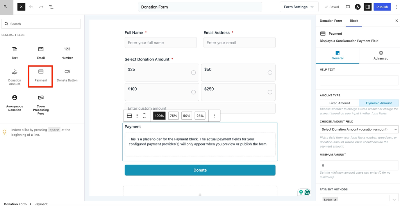
Task: Click the Payment block heading label
Action: pyautogui.click(x=133, y=126)
